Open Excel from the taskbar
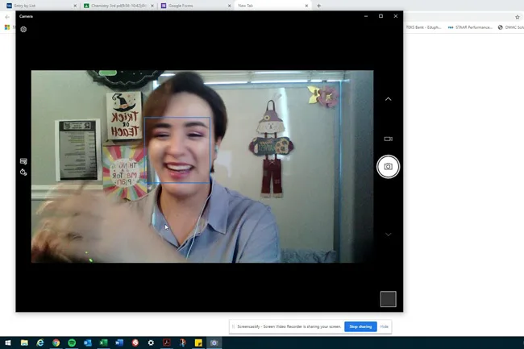 click(103, 343)
